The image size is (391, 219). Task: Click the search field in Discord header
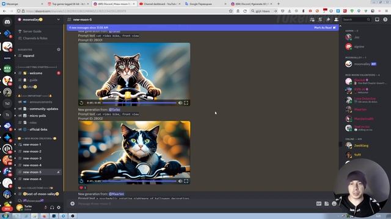356,19
